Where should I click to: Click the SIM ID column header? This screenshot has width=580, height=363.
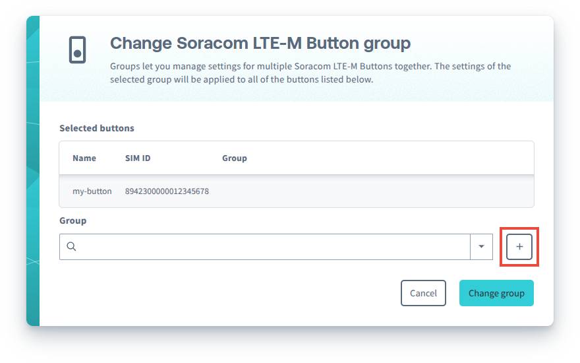coord(138,158)
